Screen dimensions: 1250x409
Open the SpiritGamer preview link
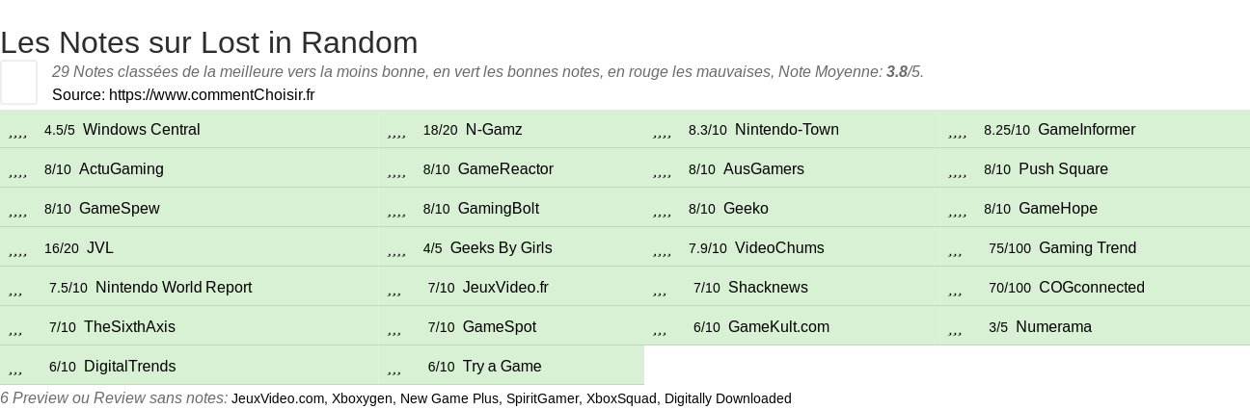click(542, 398)
